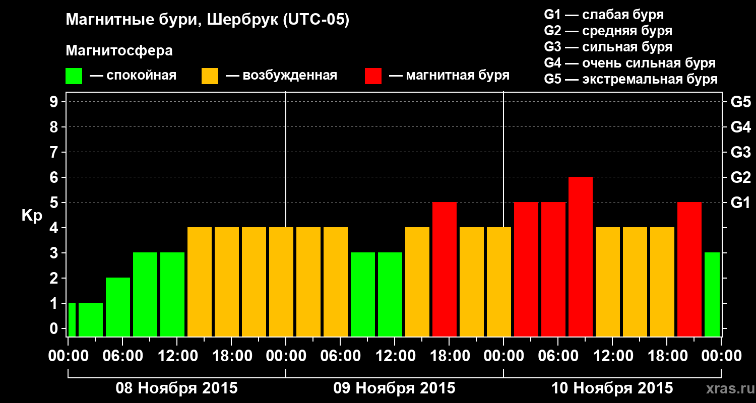The width and height of the screenshot is (756, 403).
Task: Click the 'G1' label on the right axis
Action: click(740, 203)
